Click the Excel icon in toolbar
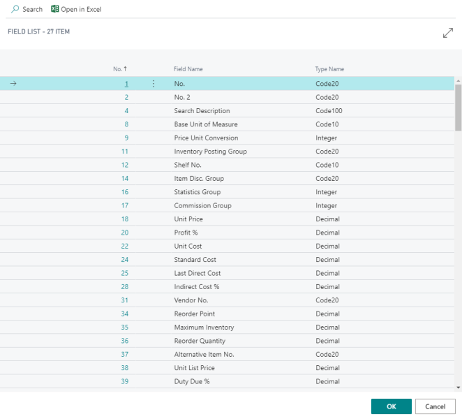Screen dimensions: 462x419 click(x=55, y=9)
